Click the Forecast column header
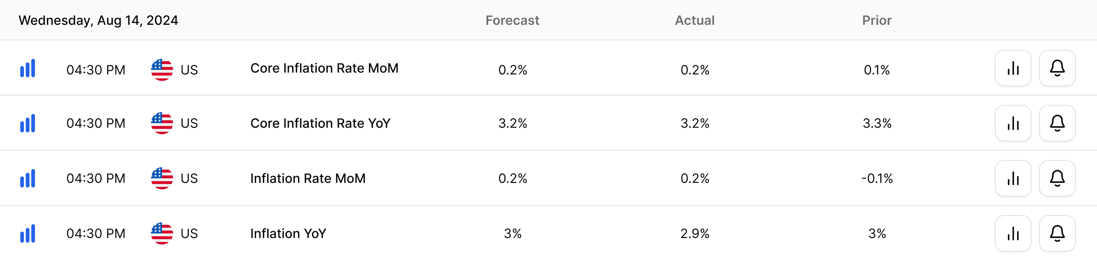Viewport: 1097px width, 261px height. pyautogui.click(x=512, y=21)
